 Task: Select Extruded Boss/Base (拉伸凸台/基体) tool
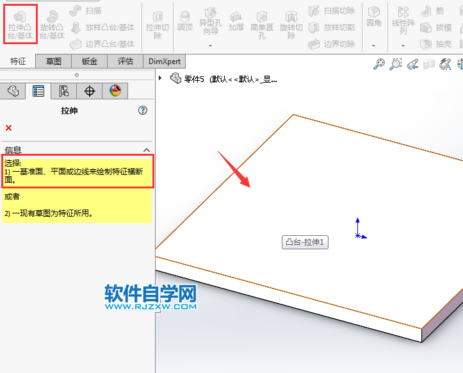[20, 24]
